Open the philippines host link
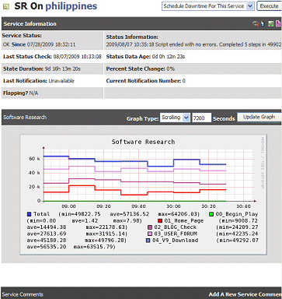The height and width of the screenshot is (299, 282). point(71,6)
